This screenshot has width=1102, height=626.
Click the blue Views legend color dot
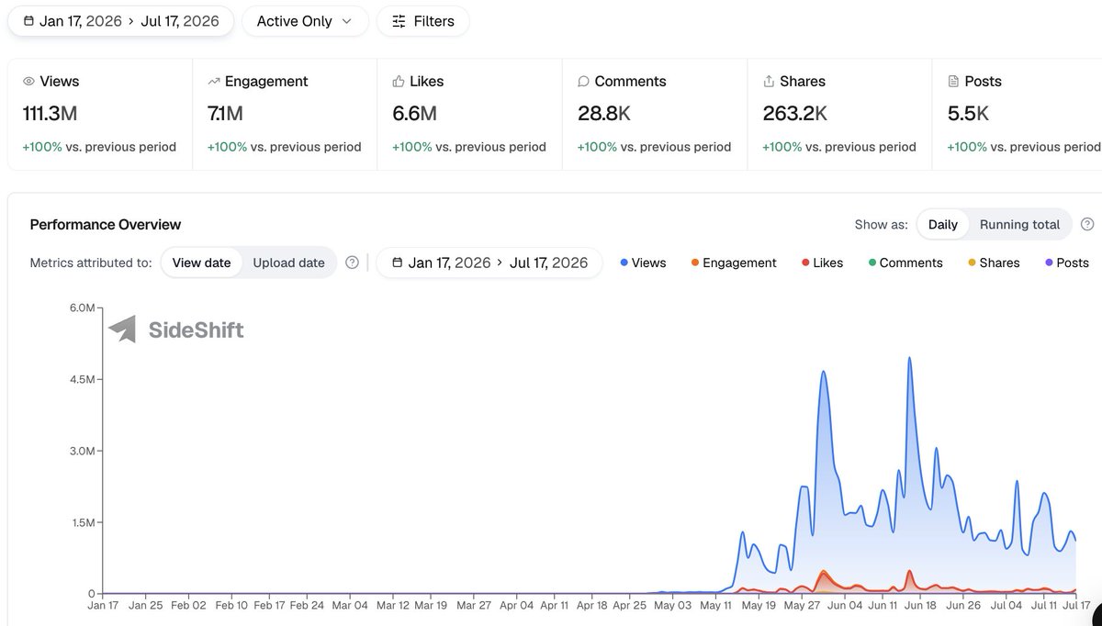tap(624, 263)
